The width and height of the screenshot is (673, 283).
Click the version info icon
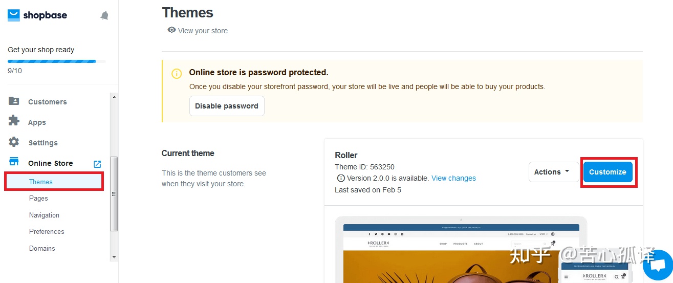(341, 178)
